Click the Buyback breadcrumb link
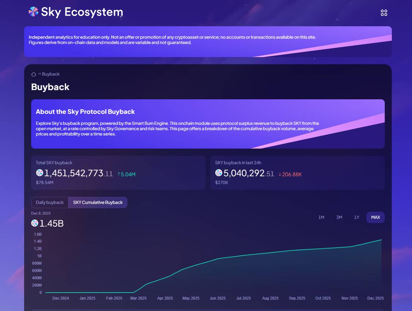The height and width of the screenshot is (311, 412). pos(51,74)
